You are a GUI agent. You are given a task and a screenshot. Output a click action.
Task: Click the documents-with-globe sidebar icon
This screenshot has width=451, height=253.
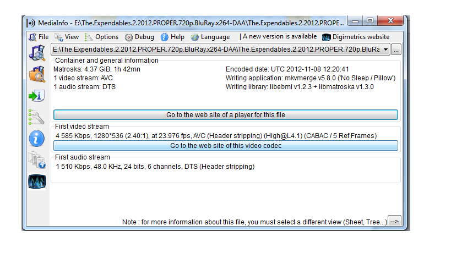(37, 160)
